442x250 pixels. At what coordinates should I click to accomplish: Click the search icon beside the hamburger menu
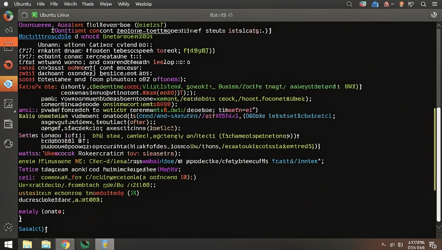tap(423, 4)
